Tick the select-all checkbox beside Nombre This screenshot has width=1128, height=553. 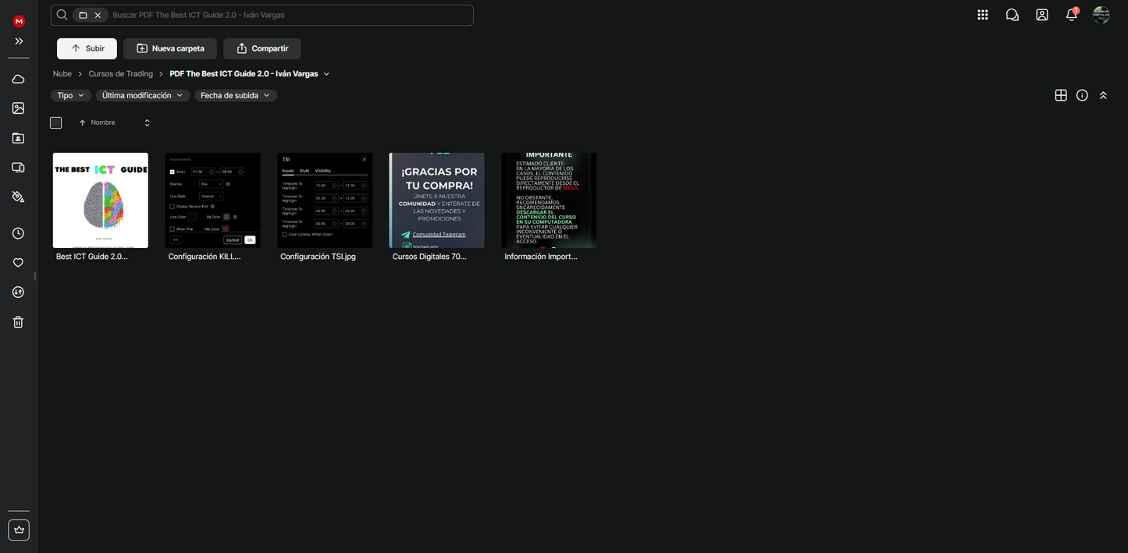[55, 122]
